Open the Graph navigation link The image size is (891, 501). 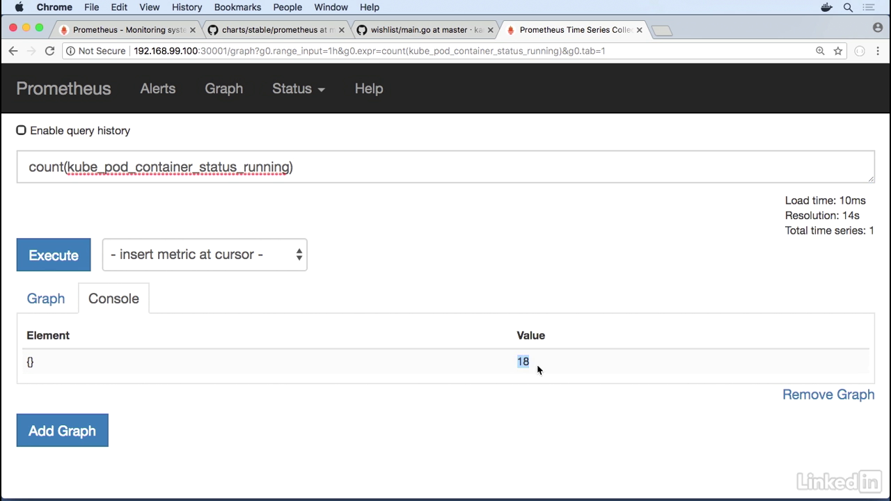coord(223,88)
